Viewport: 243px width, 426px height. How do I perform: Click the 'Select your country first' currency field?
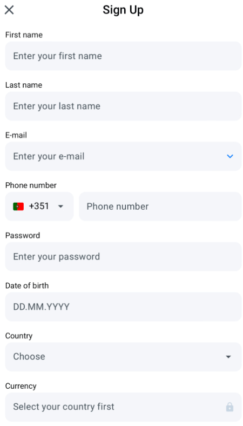click(x=123, y=407)
